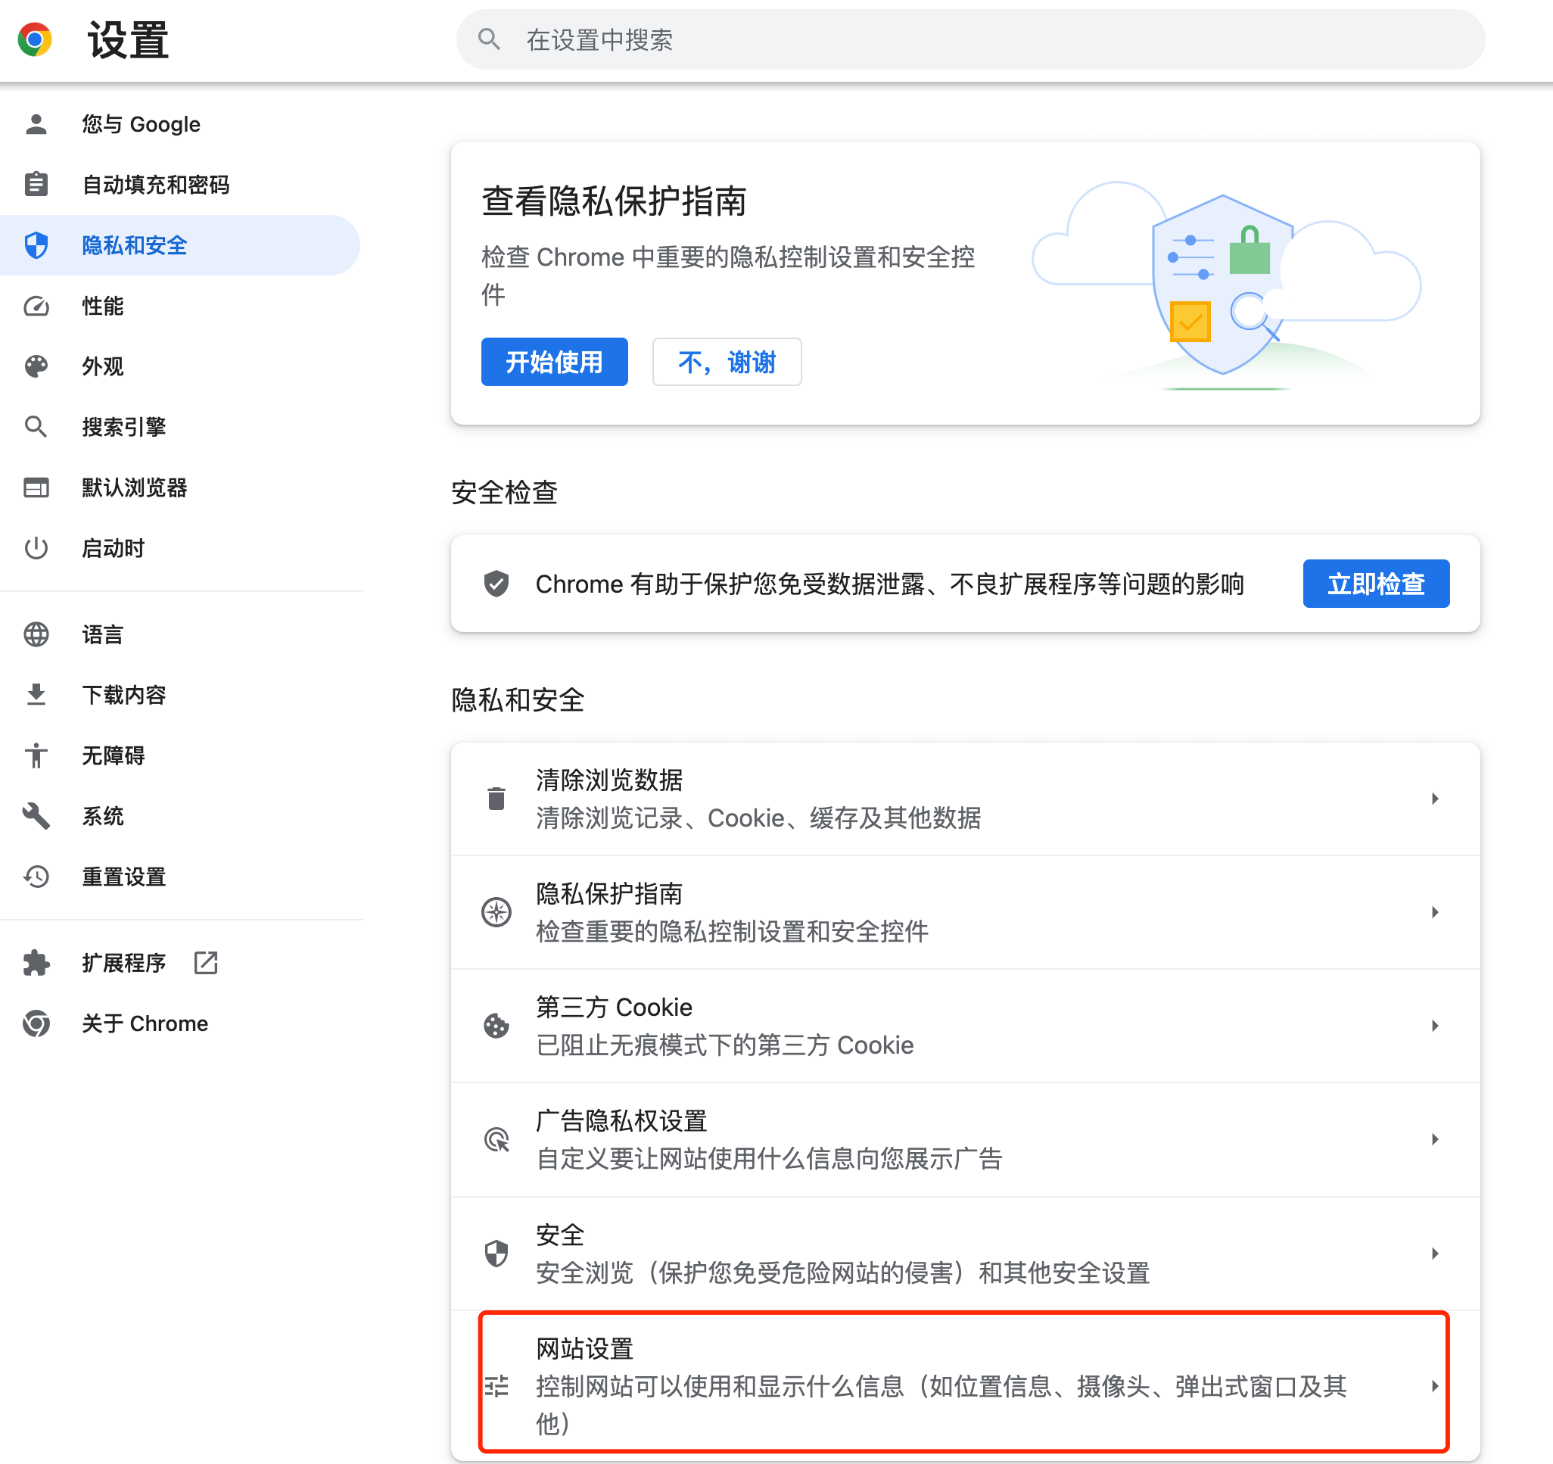Click the 设置 page title
This screenshot has height=1464, width=1553.
pyautogui.click(x=128, y=40)
